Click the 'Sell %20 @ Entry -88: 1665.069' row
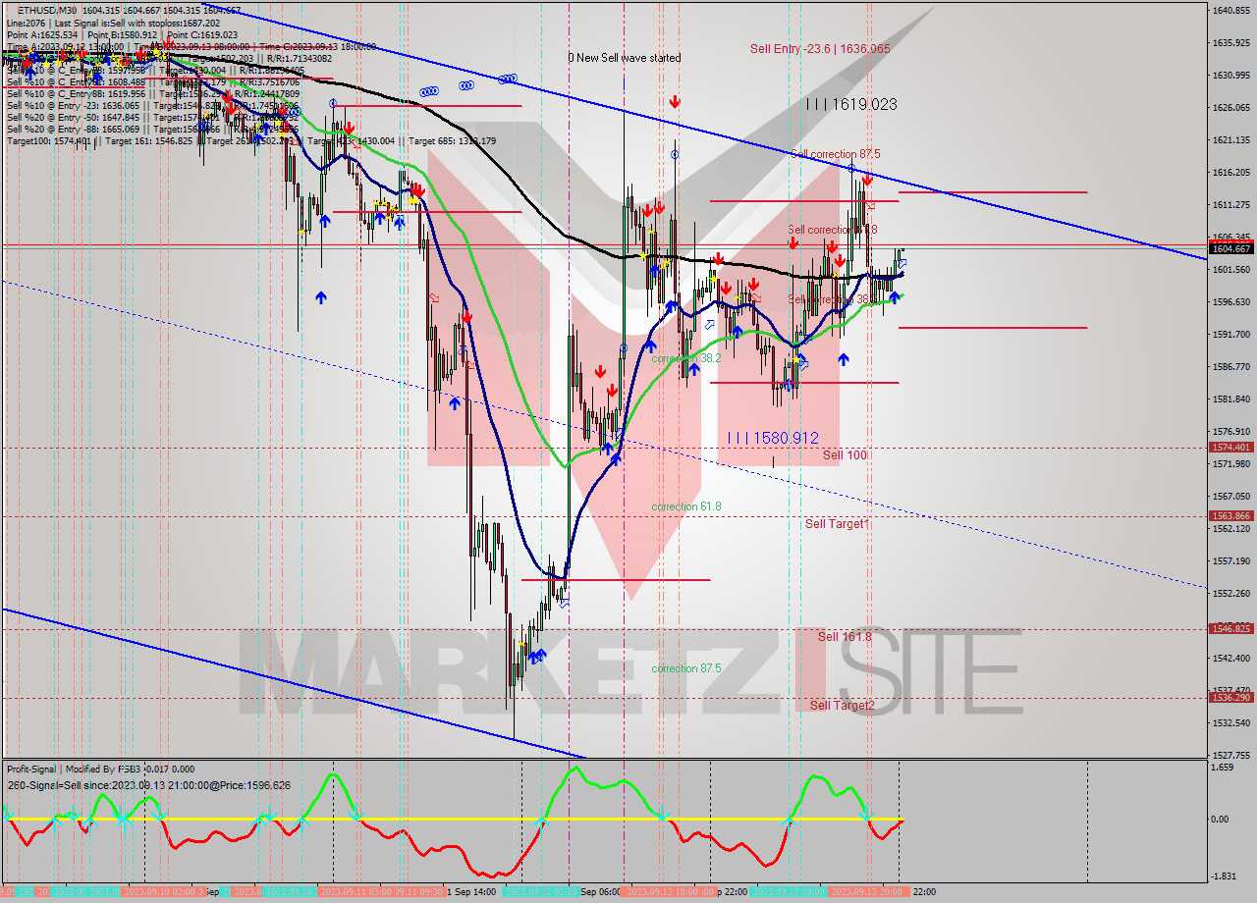 [x=151, y=129]
